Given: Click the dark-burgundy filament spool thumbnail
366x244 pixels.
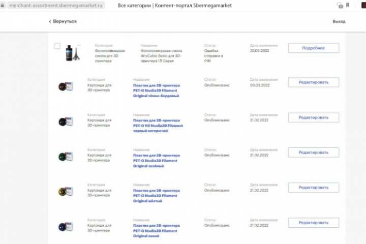Looking at the screenshot, I should (66, 86).
